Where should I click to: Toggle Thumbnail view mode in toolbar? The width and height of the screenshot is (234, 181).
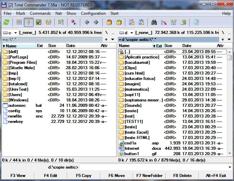pyautogui.click(x=39, y=22)
